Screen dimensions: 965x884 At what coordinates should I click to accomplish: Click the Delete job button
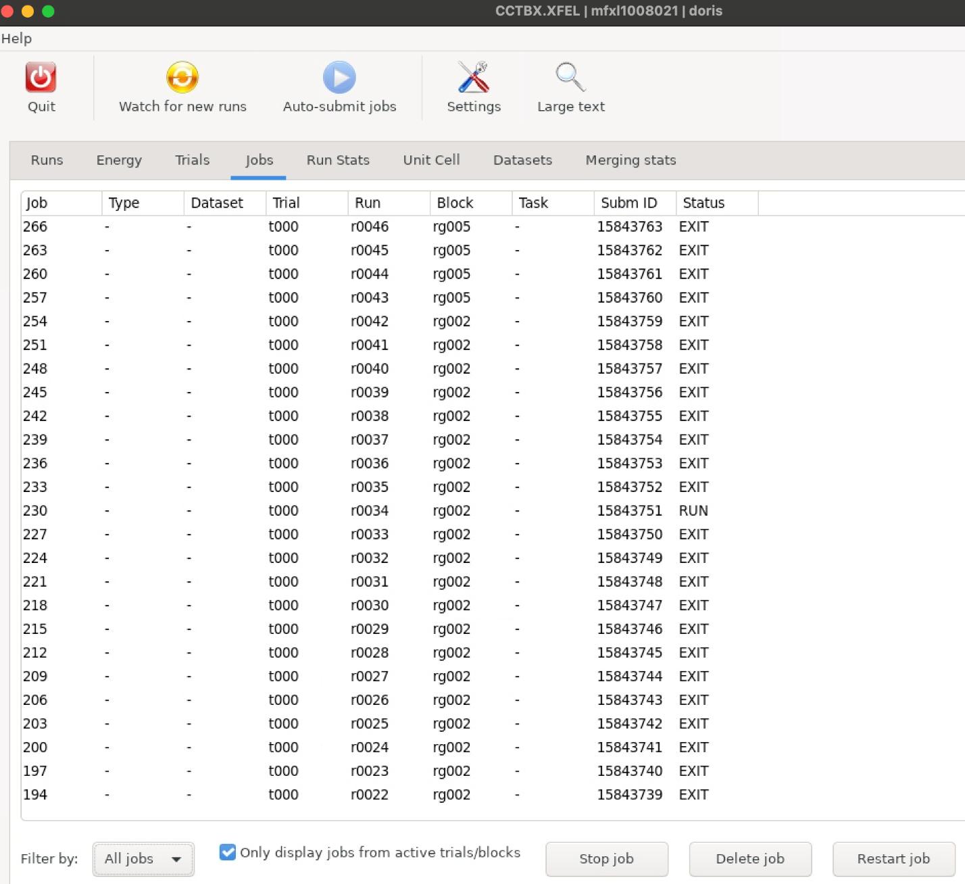[x=750, y=859]
